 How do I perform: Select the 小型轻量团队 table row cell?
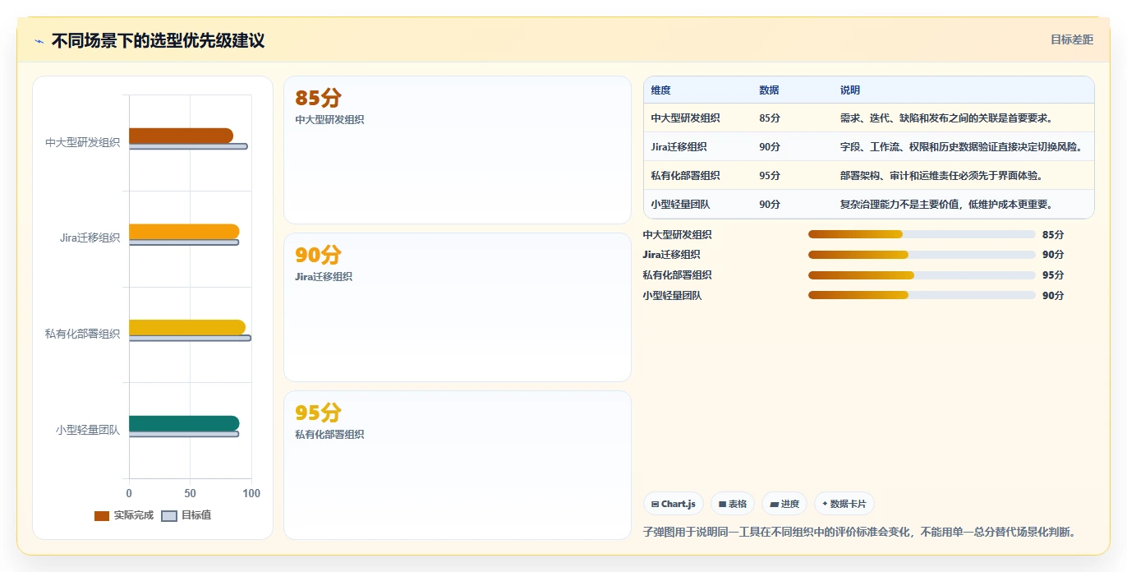click(679, 205)
